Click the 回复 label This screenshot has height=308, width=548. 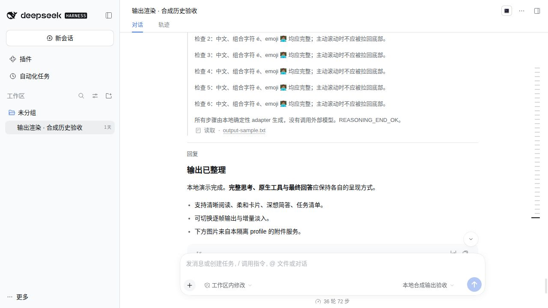coord(193,154)
